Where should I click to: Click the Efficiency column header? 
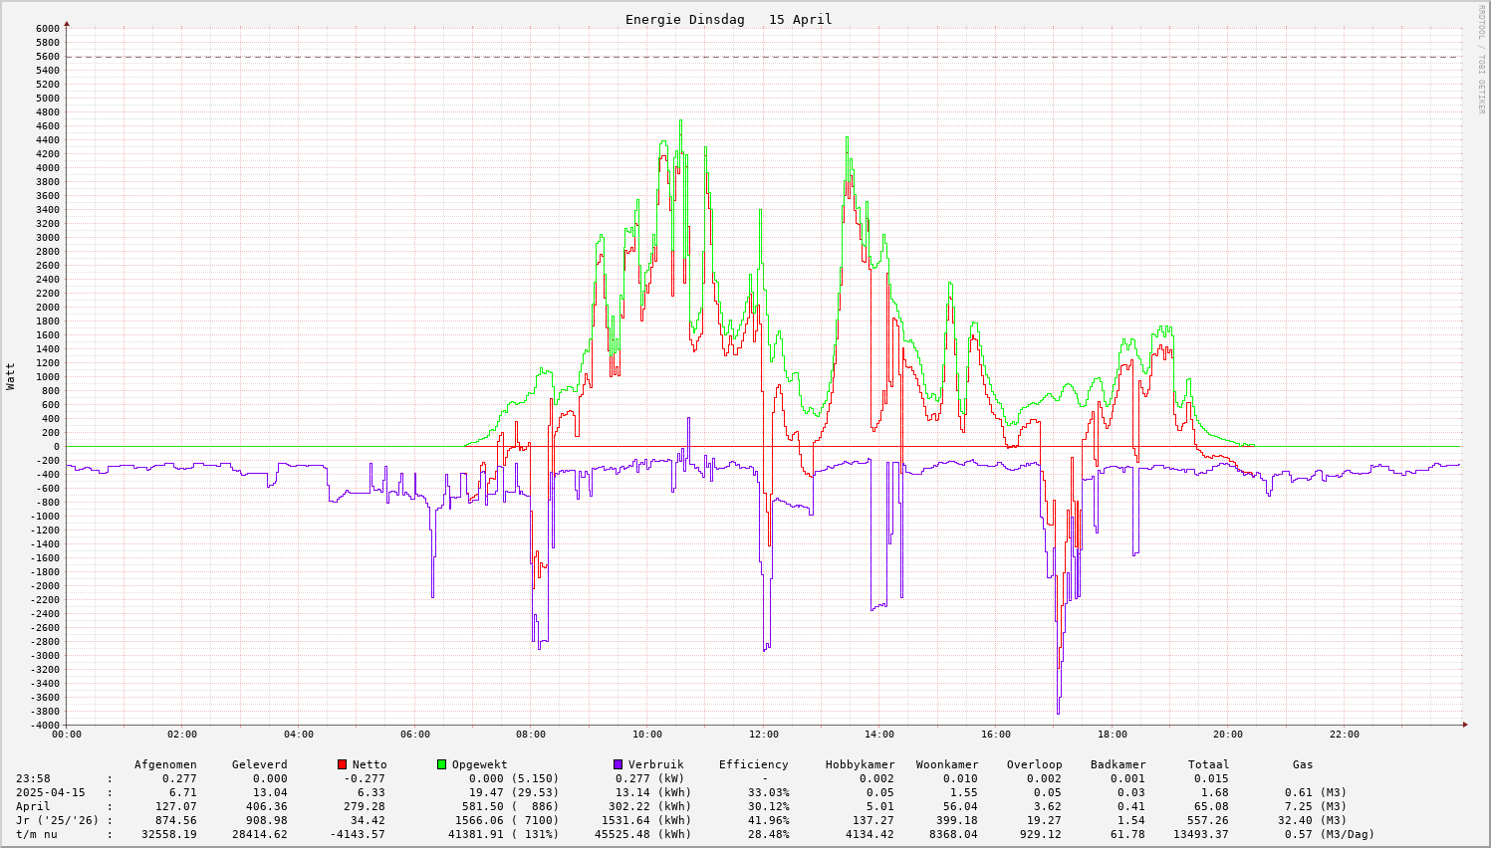click(x=753, y=764)
